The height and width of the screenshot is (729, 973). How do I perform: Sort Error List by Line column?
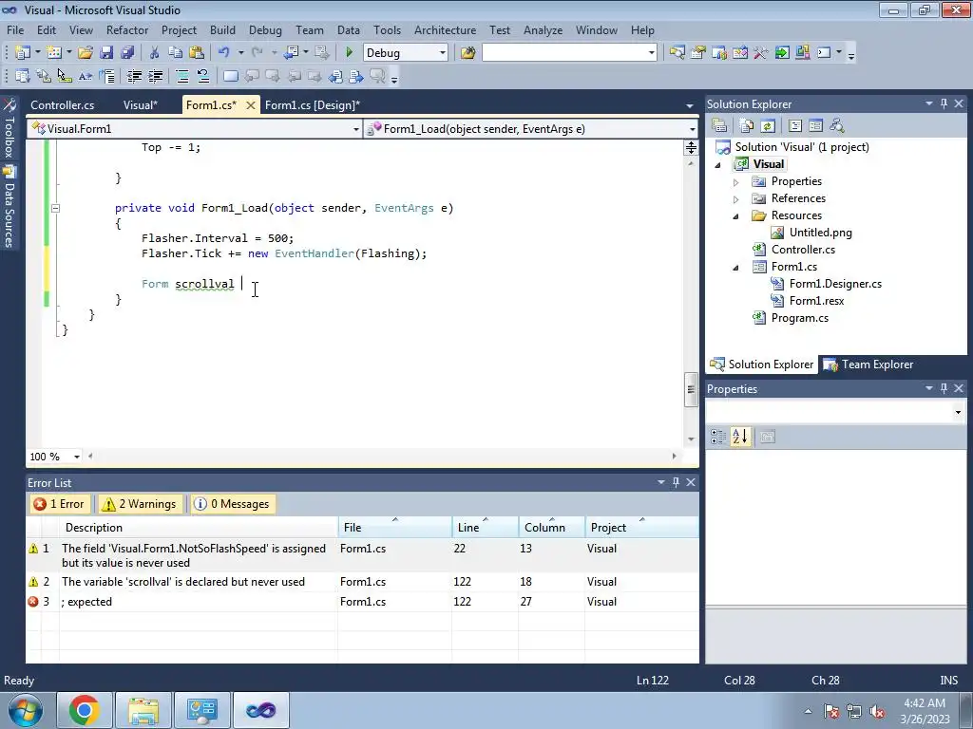click(x=486, y=528)
